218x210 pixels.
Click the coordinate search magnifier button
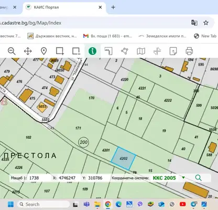coord(198,178)
